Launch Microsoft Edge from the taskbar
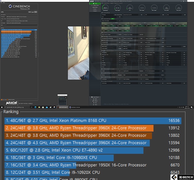The width and height of the screenshot is (194, 180). 35,107
